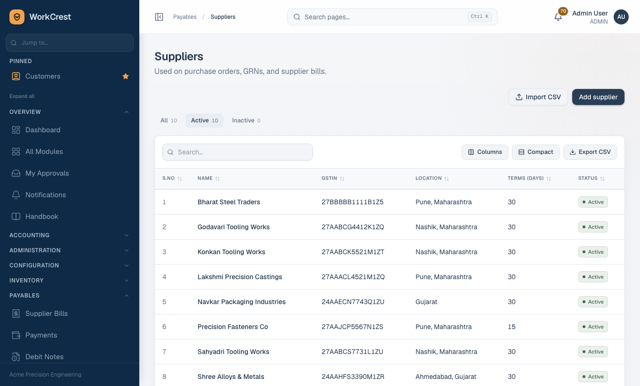This screenshot has height=386, width=640.
Task: Click the Acme Precision Engineering footer
Action: [x=45, y=375]
